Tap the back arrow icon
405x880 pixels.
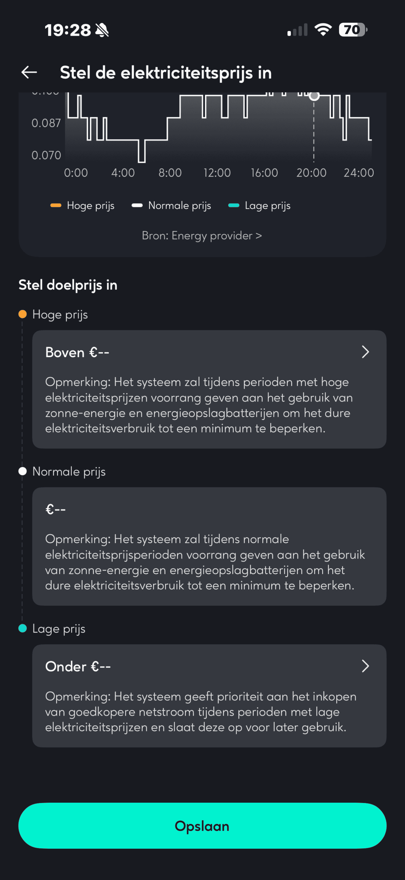click(x=29, y=73)
